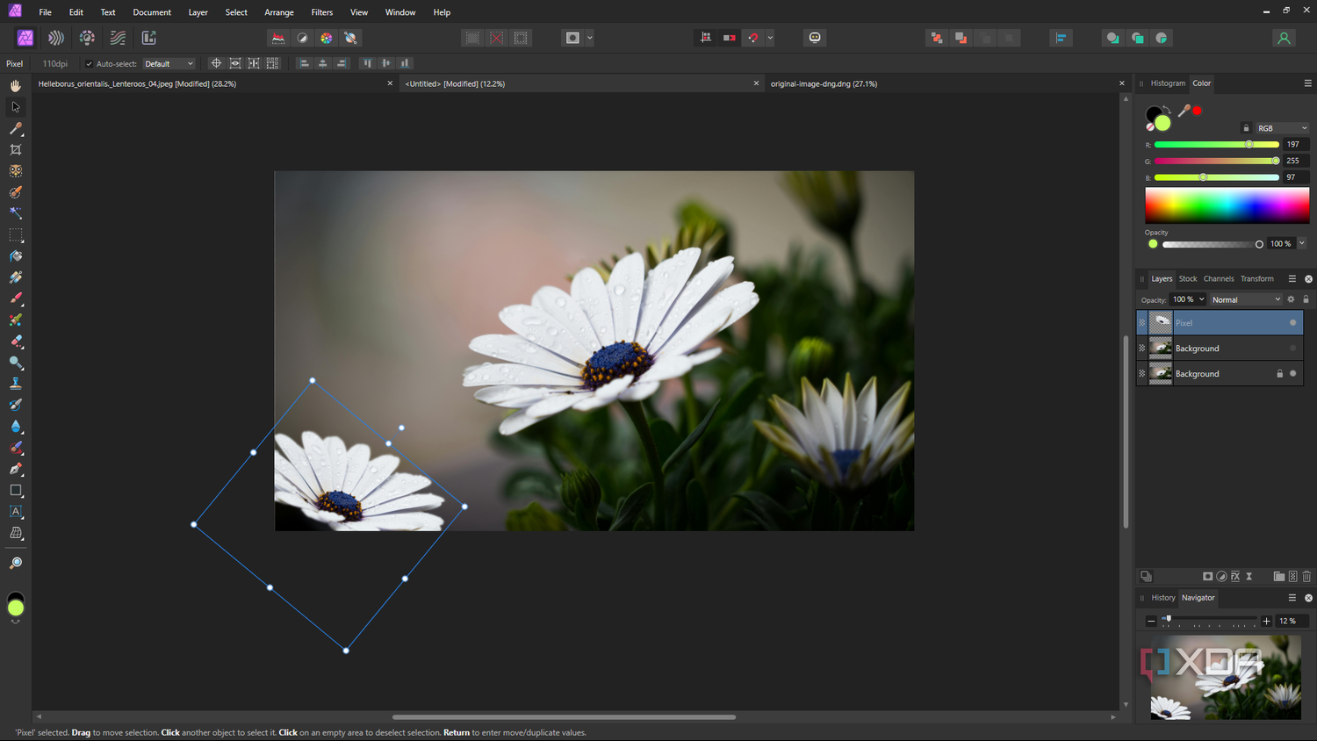
Task: Switch to original-image-dng.dng document tab
Action: click(824, 83)
